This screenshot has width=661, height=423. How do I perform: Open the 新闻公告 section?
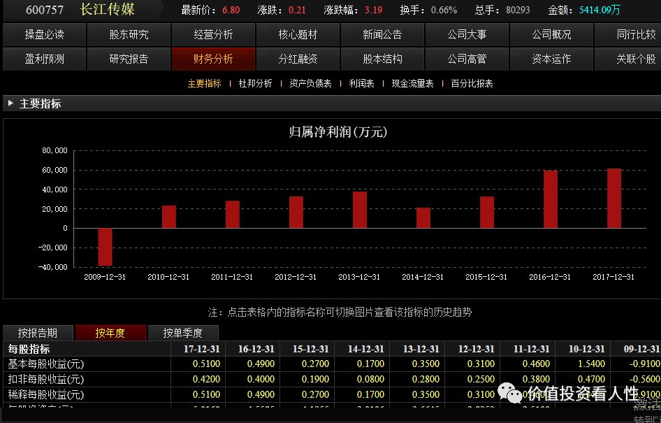pyautogui.click(x=382, y=34)
